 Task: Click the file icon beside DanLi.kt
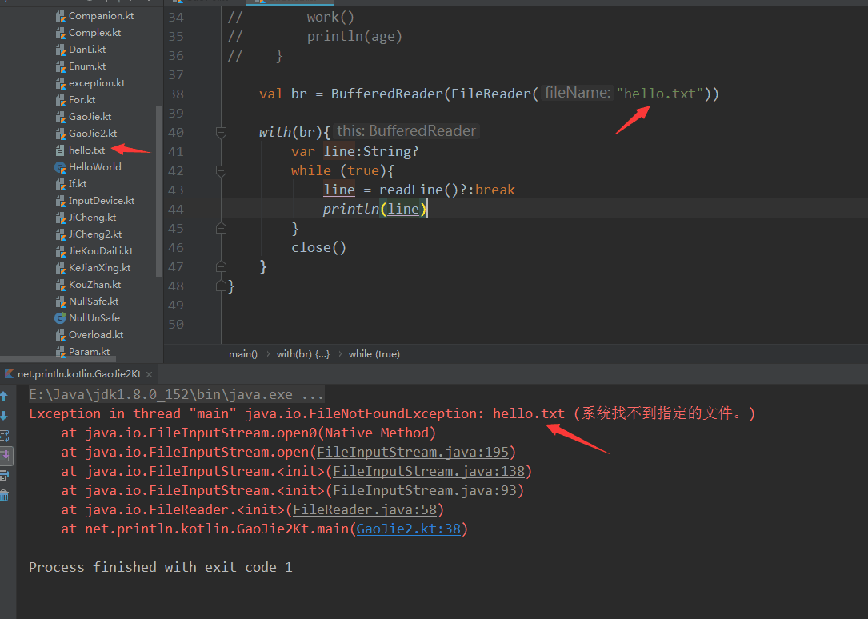pyautogui.click(x=60, y=50)
